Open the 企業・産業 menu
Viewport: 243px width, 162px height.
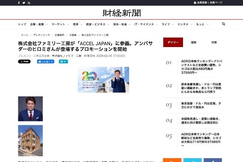pos(37,24)
